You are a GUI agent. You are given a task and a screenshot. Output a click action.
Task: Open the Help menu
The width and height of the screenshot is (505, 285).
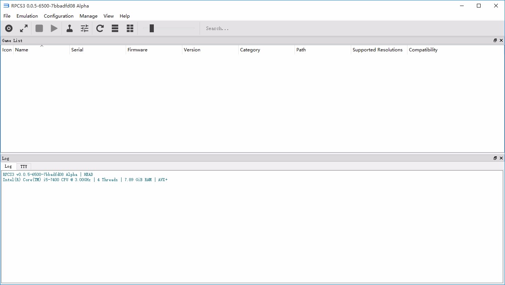pyautogui.click(x=125, y=16)
